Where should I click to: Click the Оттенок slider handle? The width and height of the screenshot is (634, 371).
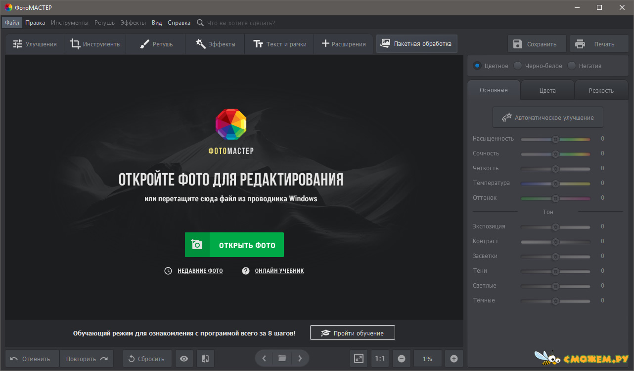(555, 198)
